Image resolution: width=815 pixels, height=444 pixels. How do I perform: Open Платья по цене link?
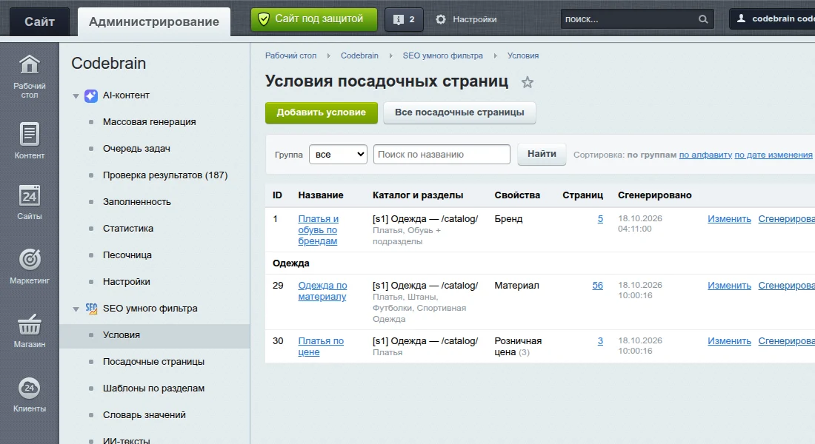[321, 346]
